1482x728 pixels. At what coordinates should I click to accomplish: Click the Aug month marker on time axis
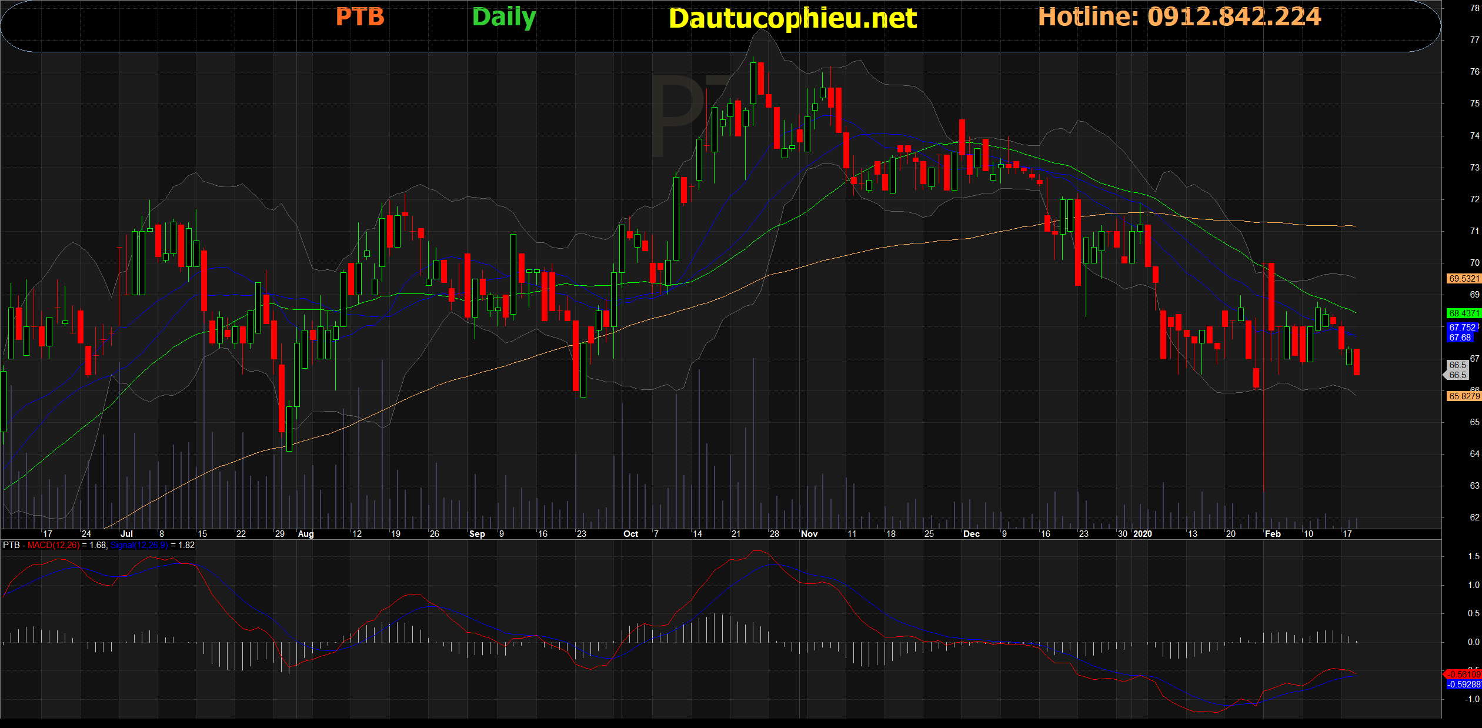tap(306, 534)
